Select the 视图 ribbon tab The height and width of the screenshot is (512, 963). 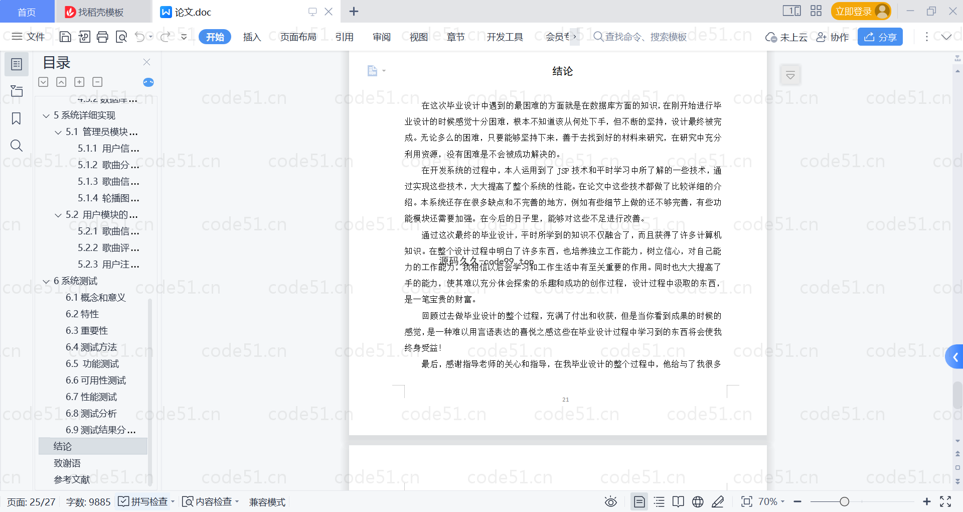point(419,37)
